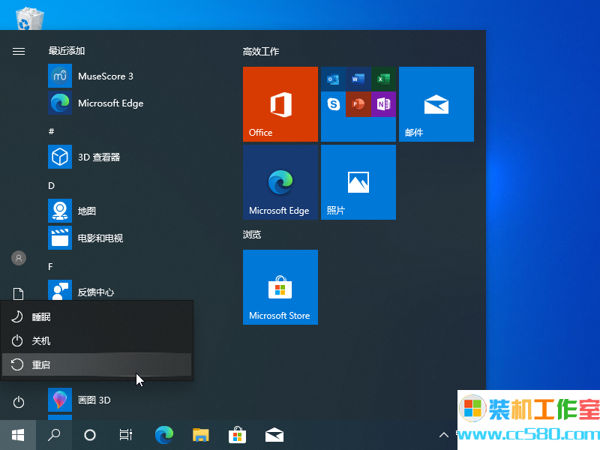Open Cortana circle on taskbar
This screenshot has height=450, width=600.
click(90, 435)
